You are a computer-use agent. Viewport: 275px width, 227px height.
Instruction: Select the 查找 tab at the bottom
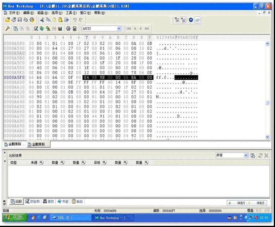(x=48, y=202)
